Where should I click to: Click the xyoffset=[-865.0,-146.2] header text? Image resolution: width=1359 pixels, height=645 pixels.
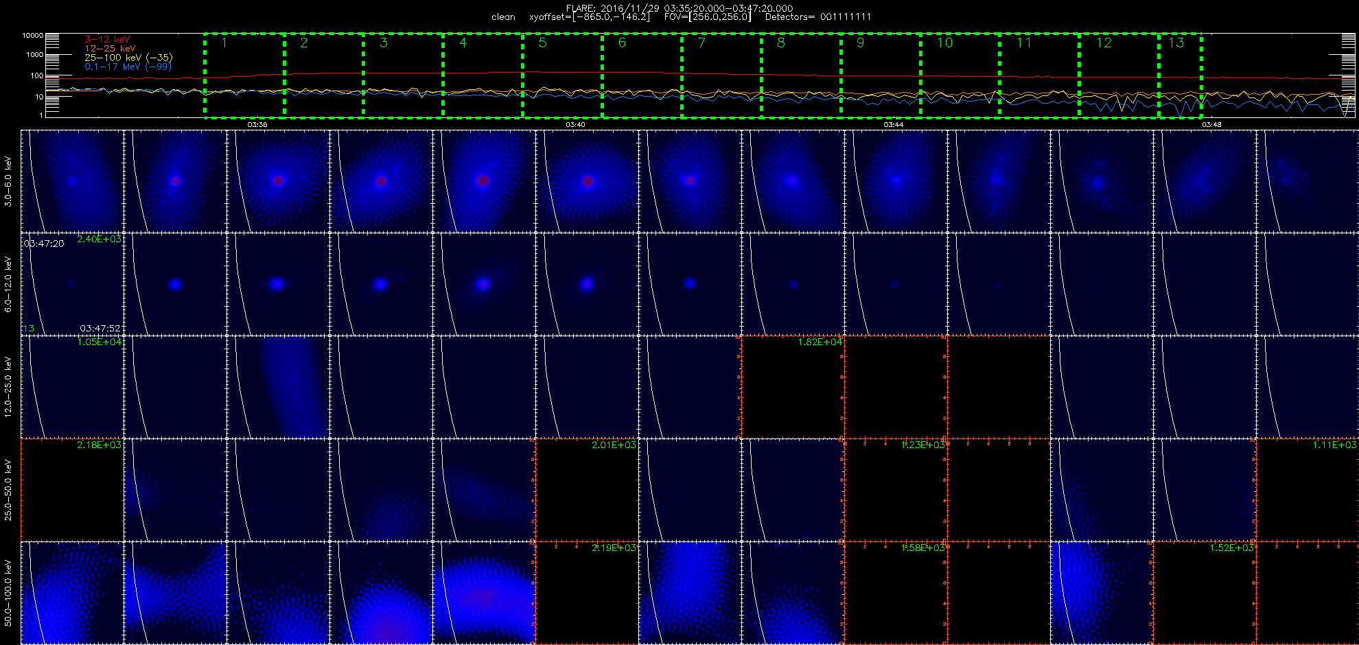coord(589,17)
